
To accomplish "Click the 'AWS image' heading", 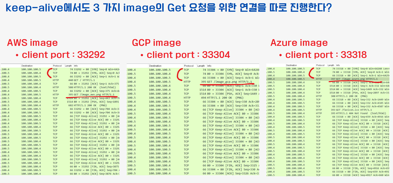I will 33,43.
